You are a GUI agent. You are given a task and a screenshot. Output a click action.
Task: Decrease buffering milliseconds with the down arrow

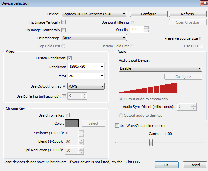click(84, 98)
